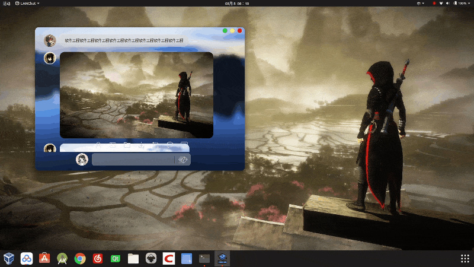Image resolution: width=474 pixels, height=267 pixels.
Task: Open the 中 input method dropdown
Action: 421,4
